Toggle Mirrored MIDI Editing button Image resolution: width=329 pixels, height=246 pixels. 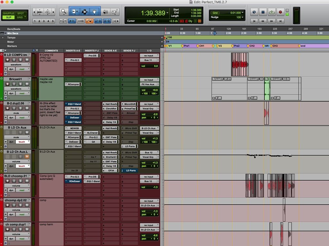[x=81, y=21]
